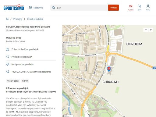Screen dimensions: 156x117
Task: Click the Hledat search button
Action: coord(113,8)
